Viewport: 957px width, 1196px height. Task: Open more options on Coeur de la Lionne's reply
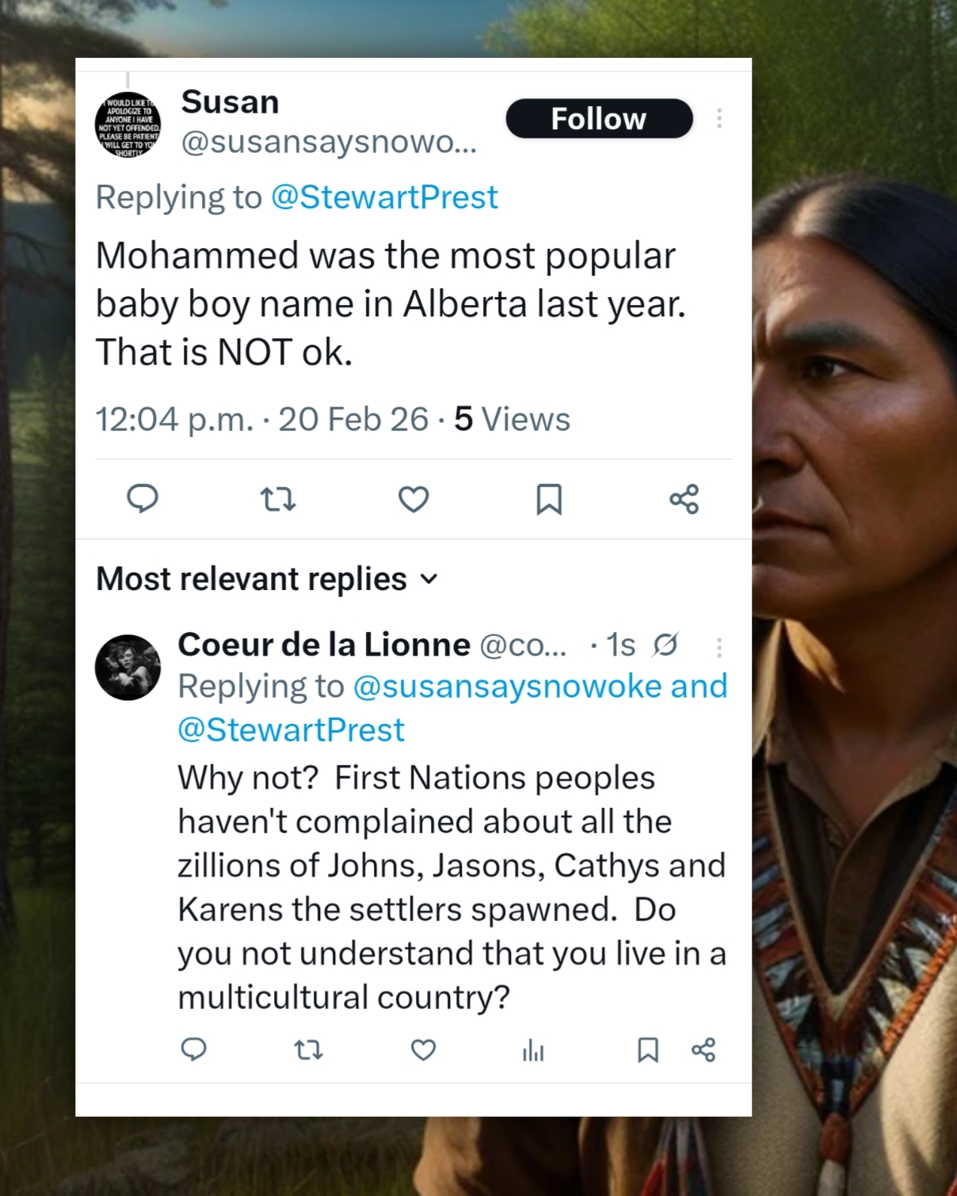click(x=719, y=648)
